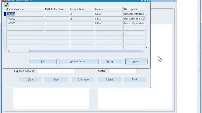Select the Network Interface description cell
The image size is (202, 113).
[x=134, y=14]
